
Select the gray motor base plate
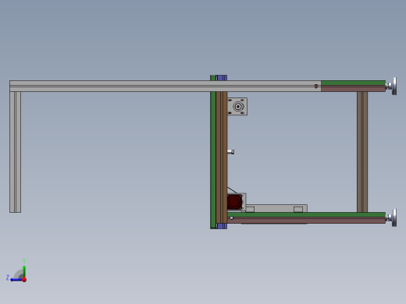(276, 208)
